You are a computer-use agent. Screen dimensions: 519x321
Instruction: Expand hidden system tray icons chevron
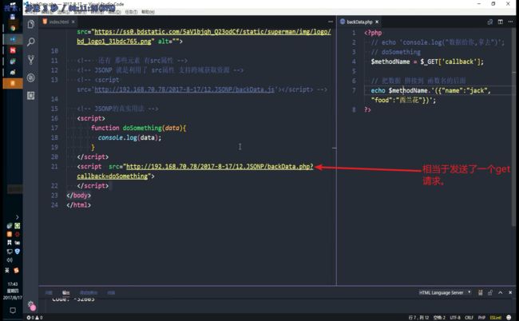click(x=18, y=217)
